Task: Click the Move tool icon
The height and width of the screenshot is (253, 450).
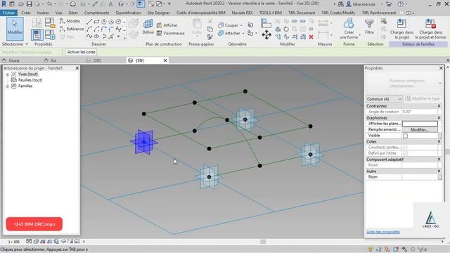Action: 266,34
